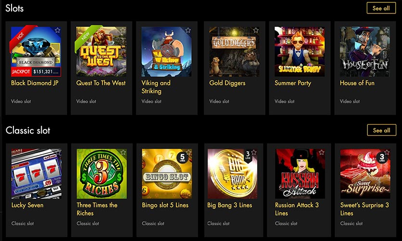Viewport: 402px width, 241px height.
Task: Open the Summer Party game thumbnail
Action: 300,52
